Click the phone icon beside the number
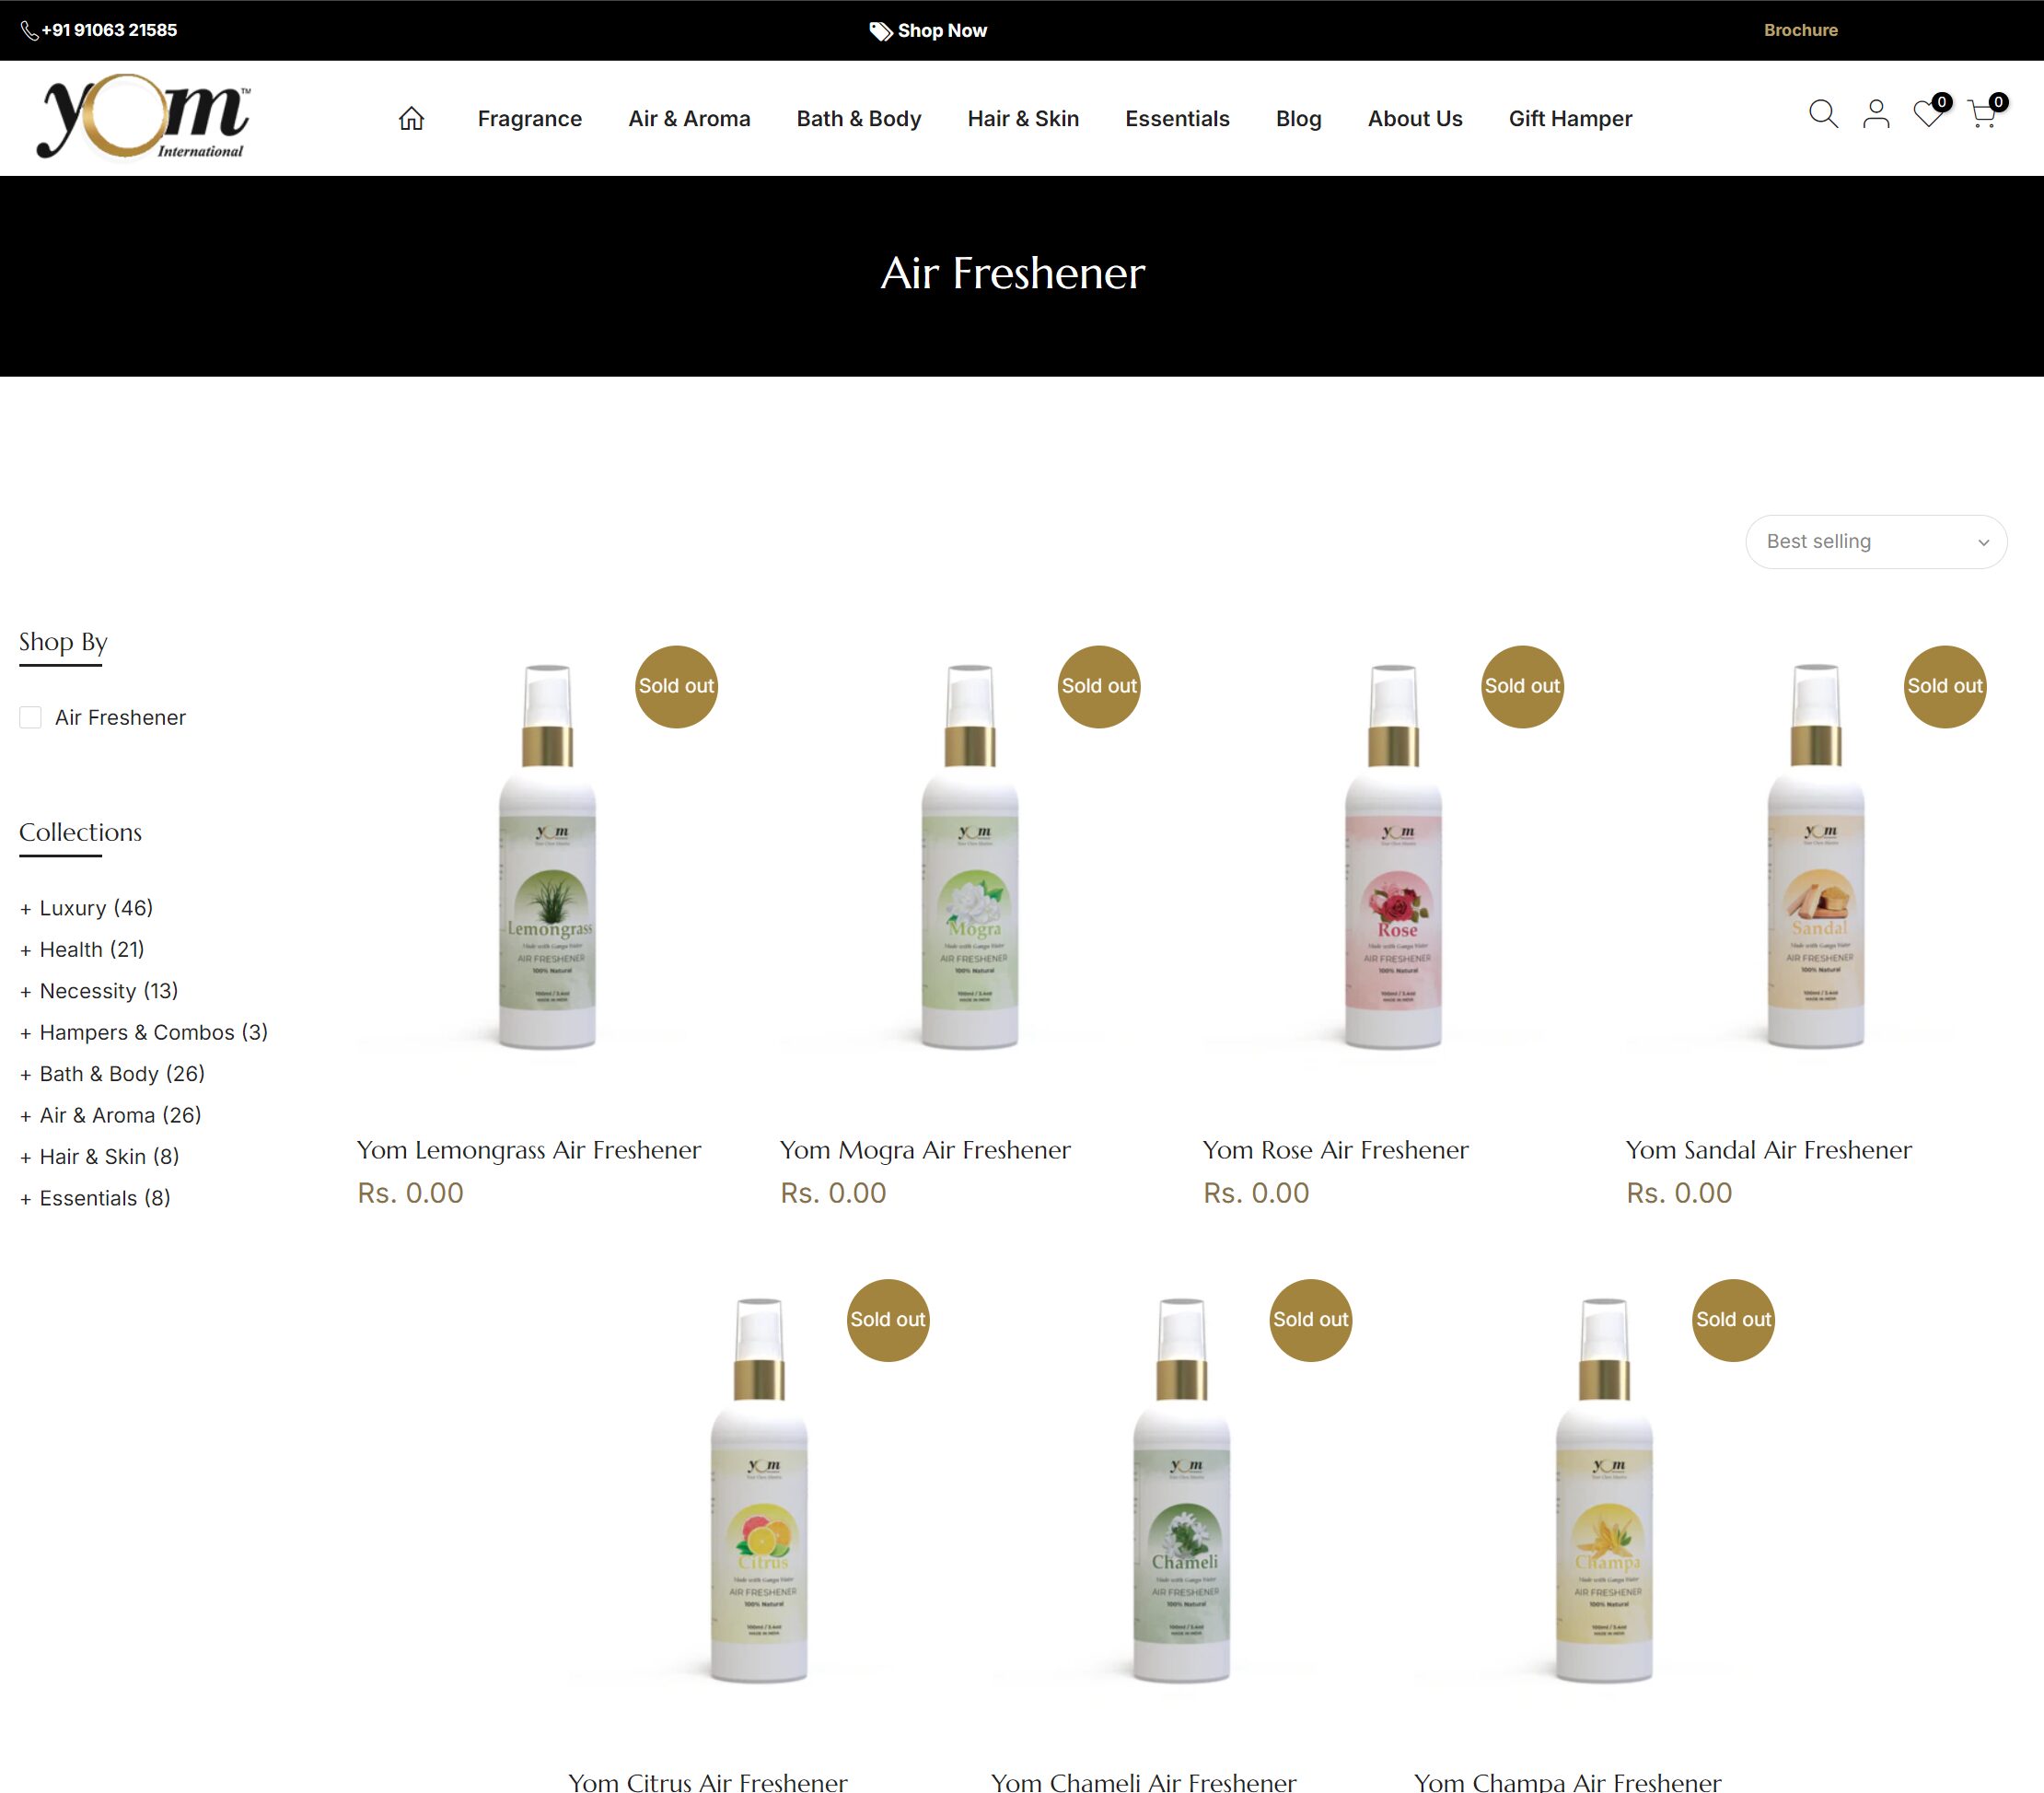Viewport: 2044px width, 1793px height. click(30, 31)
